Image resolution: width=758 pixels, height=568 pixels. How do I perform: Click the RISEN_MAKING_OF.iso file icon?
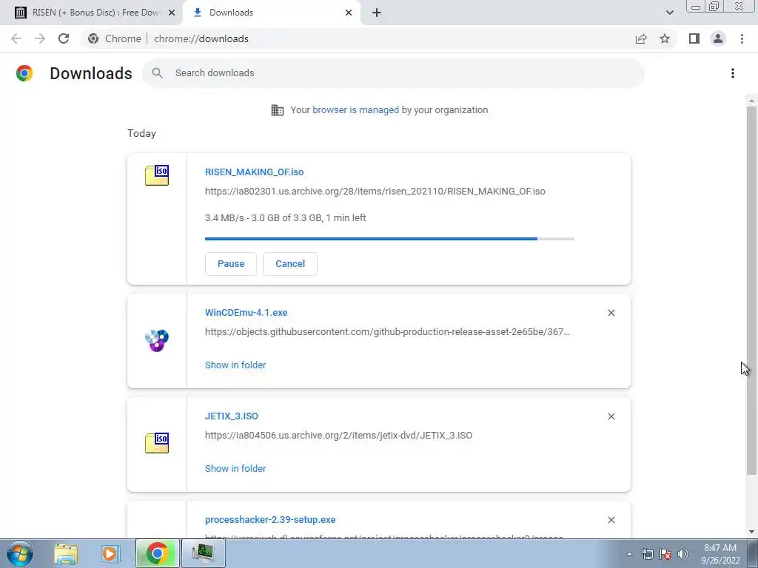click(x=157, y=175)
